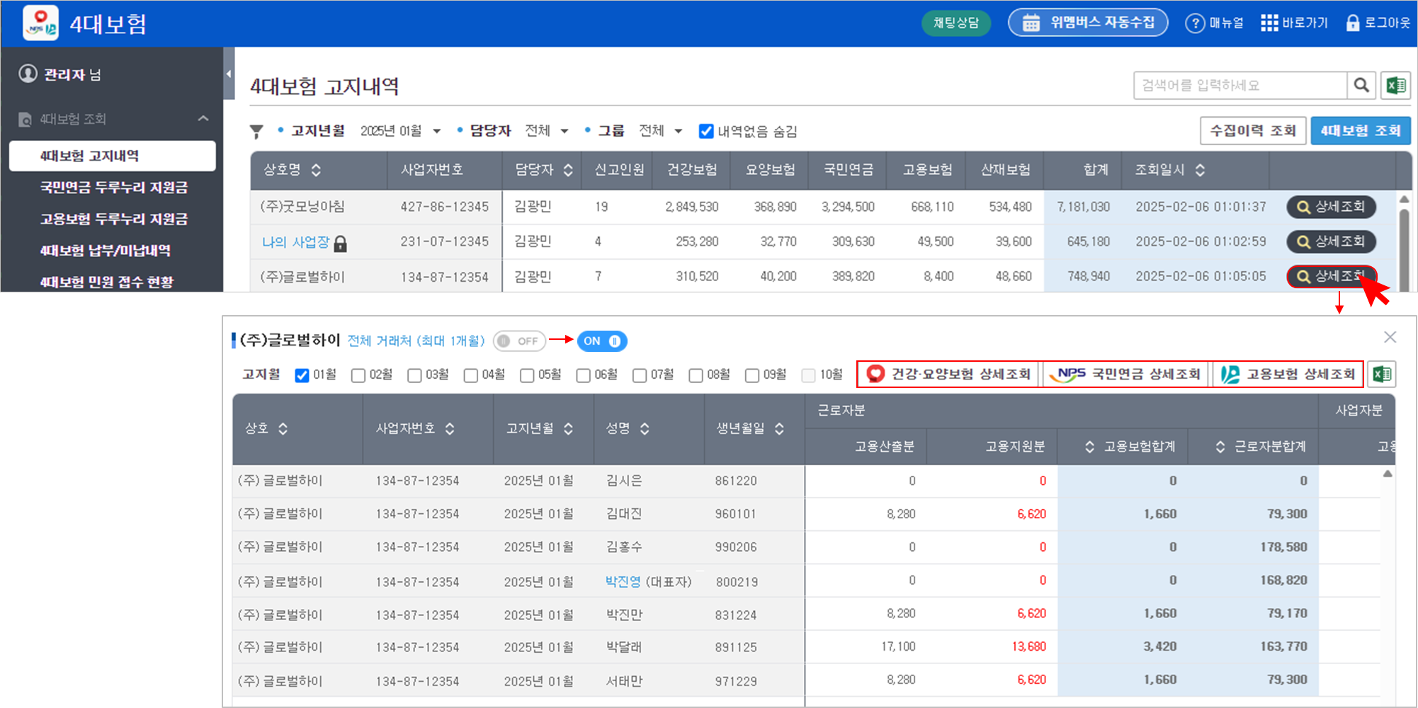Click the blue 4대보험 조회 button
Image resolution: width=1418 pixels, height=708 pixels.
click(1361, 131)
